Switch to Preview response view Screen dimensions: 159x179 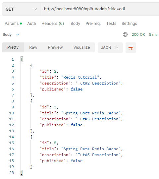click(x=55, y=47)
